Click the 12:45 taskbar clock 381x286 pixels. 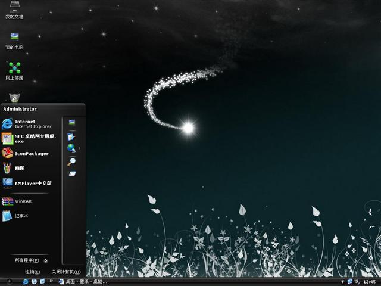click(x=369, y=282)
